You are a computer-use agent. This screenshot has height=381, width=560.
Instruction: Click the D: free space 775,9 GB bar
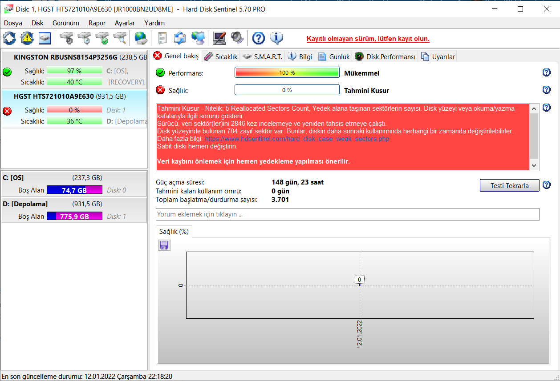74,216
